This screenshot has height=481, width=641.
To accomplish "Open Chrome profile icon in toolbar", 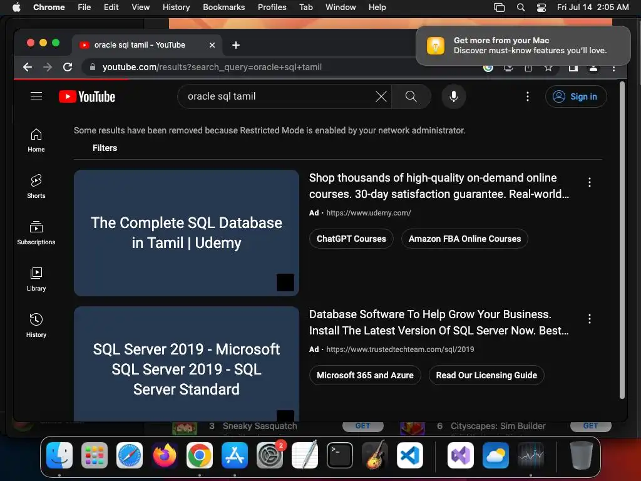I will pos(593,68).
